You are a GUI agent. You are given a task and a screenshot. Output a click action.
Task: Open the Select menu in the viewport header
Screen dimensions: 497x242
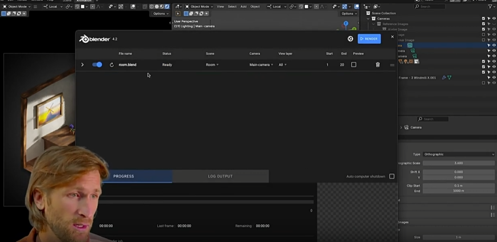pos(232,6)
